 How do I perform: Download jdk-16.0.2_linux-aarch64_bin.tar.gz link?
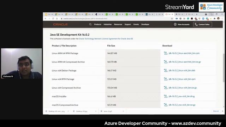click(x=185, y=62)
